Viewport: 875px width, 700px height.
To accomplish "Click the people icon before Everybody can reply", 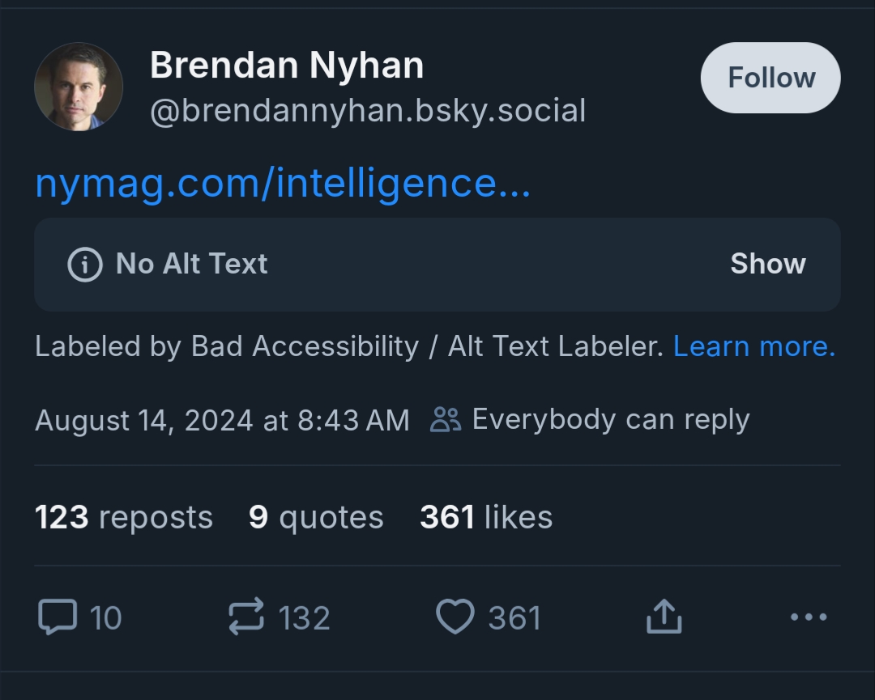I will 446,420.
